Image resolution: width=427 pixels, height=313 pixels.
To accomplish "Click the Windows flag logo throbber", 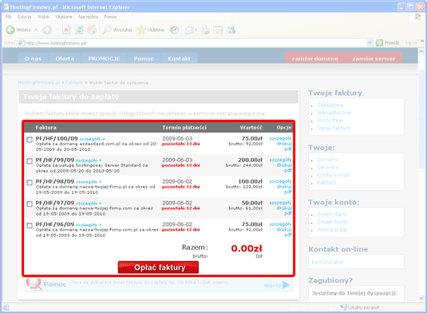I will point(417,17).
